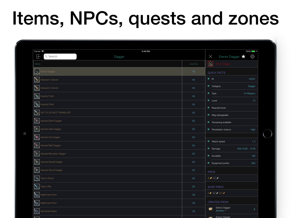
Task: Click the Durability value 166
Action: point(253,156)
